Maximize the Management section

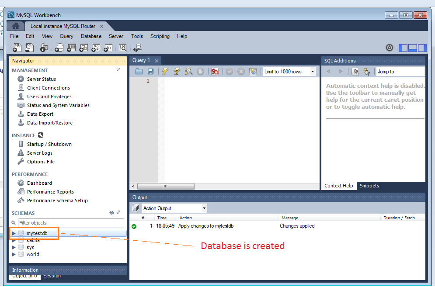118,69
